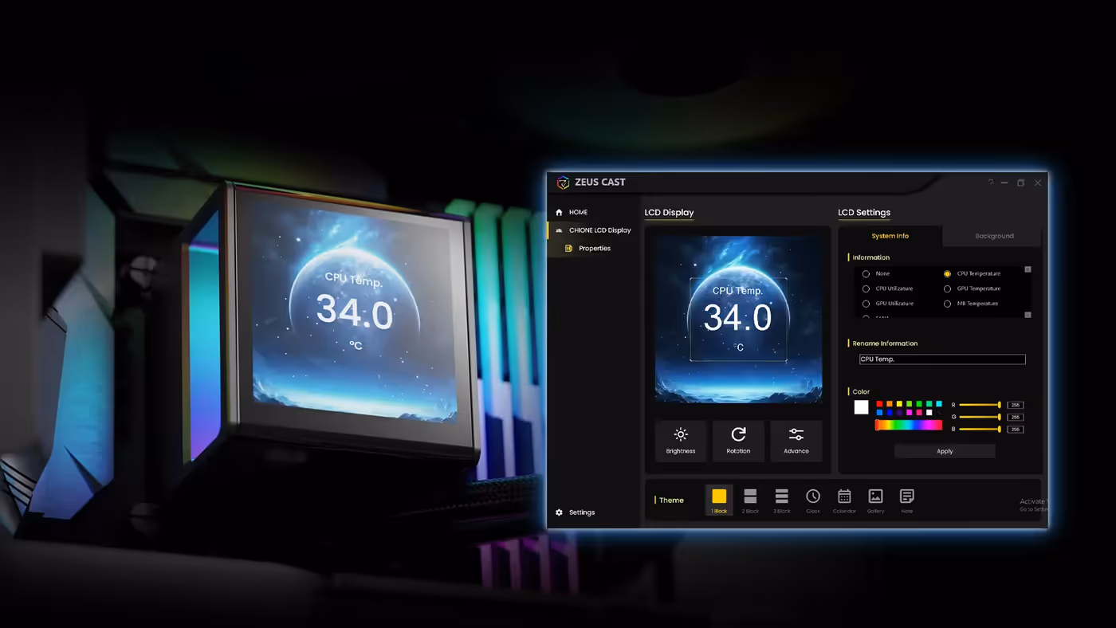
Task: Select the Note theme
Action: tap(906, 500)
